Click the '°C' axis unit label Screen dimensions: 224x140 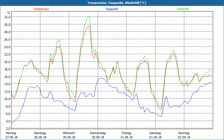[x=9, y=13]
